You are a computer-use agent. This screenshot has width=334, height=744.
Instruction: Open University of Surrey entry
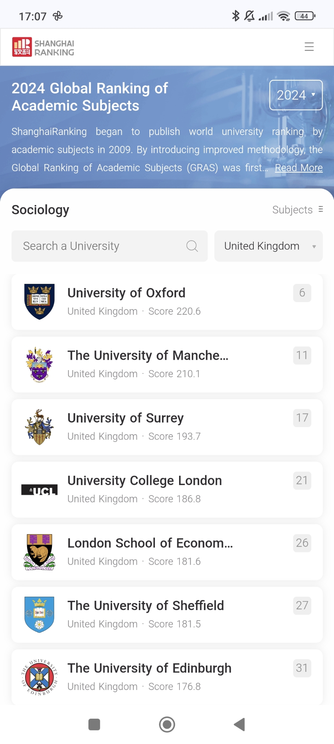click(x=126, y=418)
